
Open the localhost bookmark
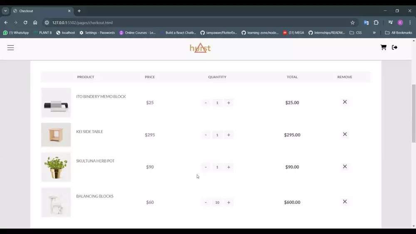pos(66,32)
